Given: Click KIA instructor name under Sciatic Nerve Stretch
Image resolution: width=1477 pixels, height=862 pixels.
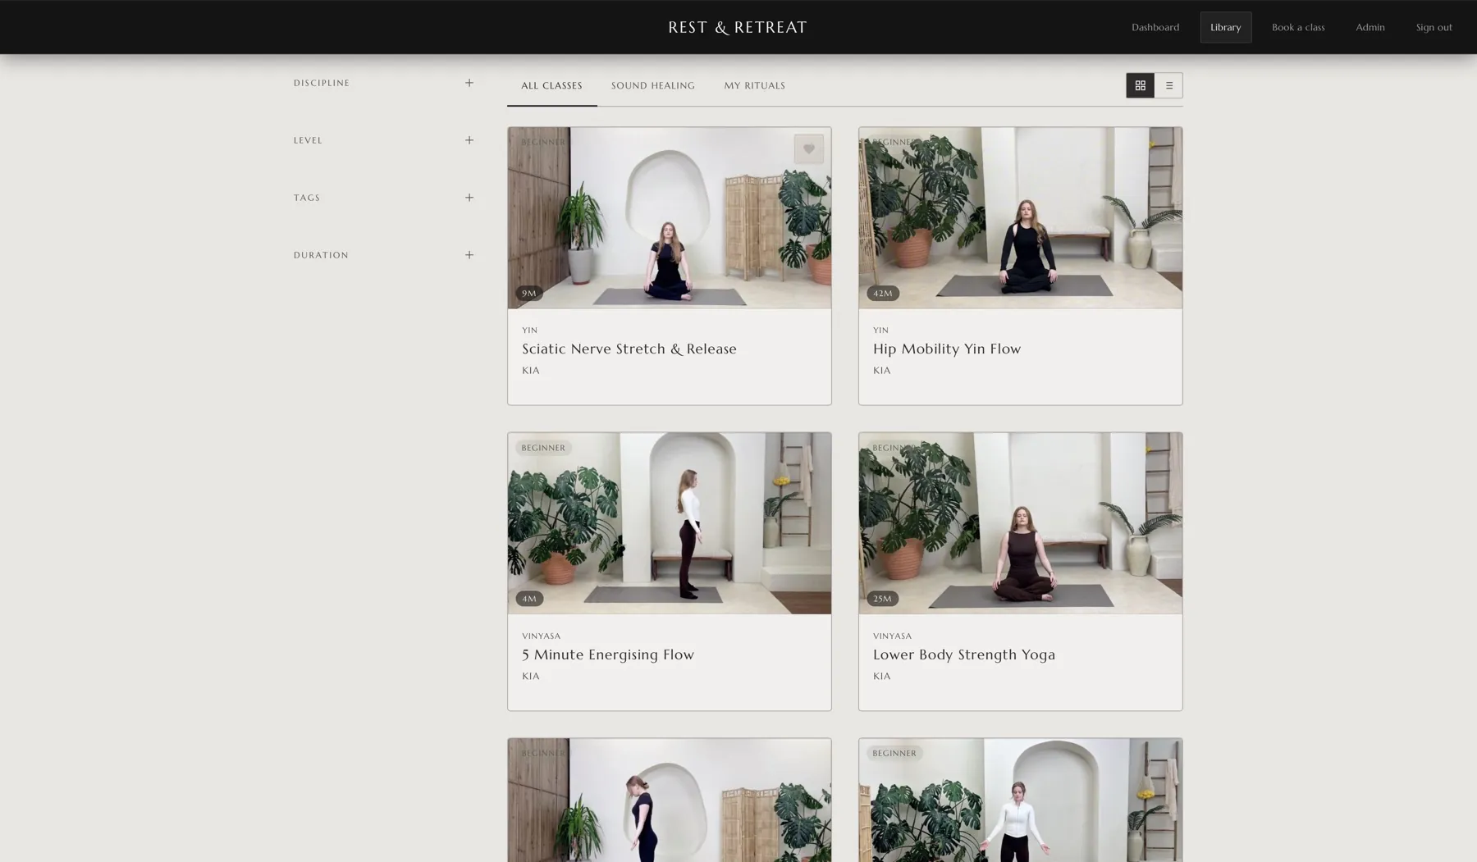Looking at the screenshot, I should coord(530,370).
